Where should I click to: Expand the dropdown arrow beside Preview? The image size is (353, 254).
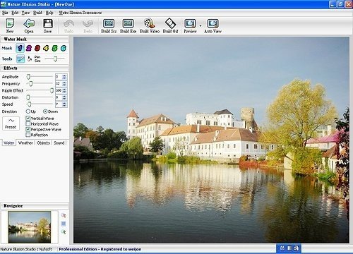[x=201, y=25]
